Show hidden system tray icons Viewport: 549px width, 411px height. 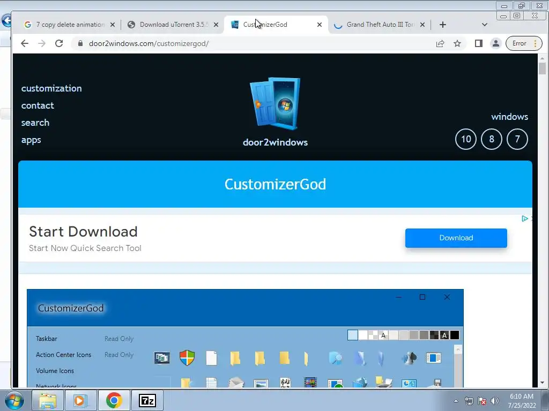click(456, 401)
